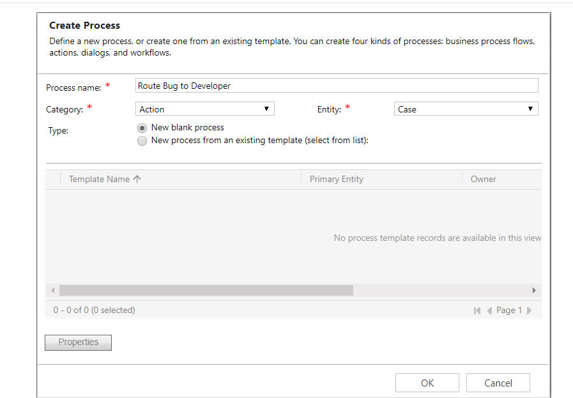Go to the previous page of templates
Screen dimensions: 573x398
pos(489,310)
